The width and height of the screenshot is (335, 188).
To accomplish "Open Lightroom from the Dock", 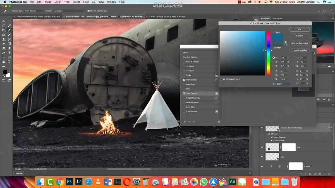I will [x=79, y=182].
